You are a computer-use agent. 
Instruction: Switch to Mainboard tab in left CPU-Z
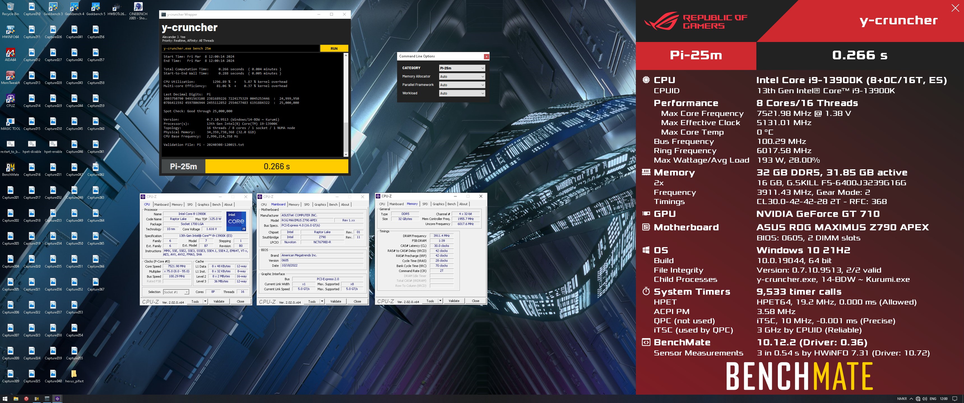[161, 205]
